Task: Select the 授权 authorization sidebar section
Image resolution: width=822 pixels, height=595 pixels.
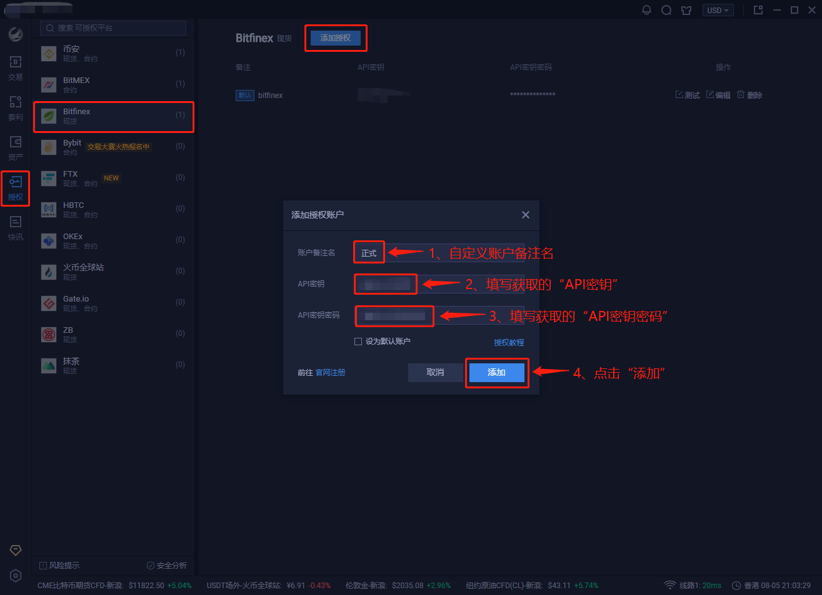Action: pos(16,189)
